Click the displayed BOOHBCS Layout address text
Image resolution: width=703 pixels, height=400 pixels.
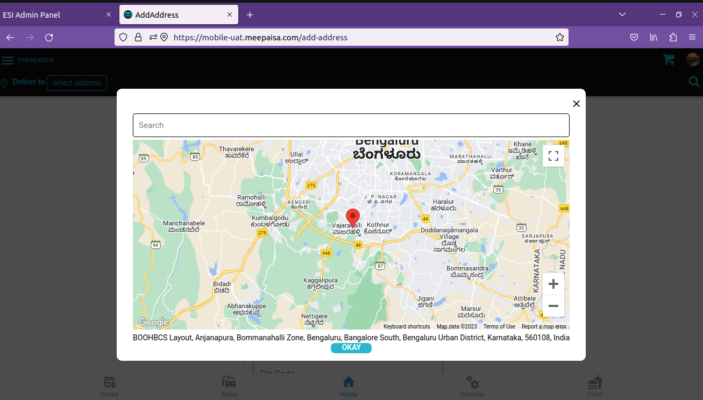tap(351, 338)
